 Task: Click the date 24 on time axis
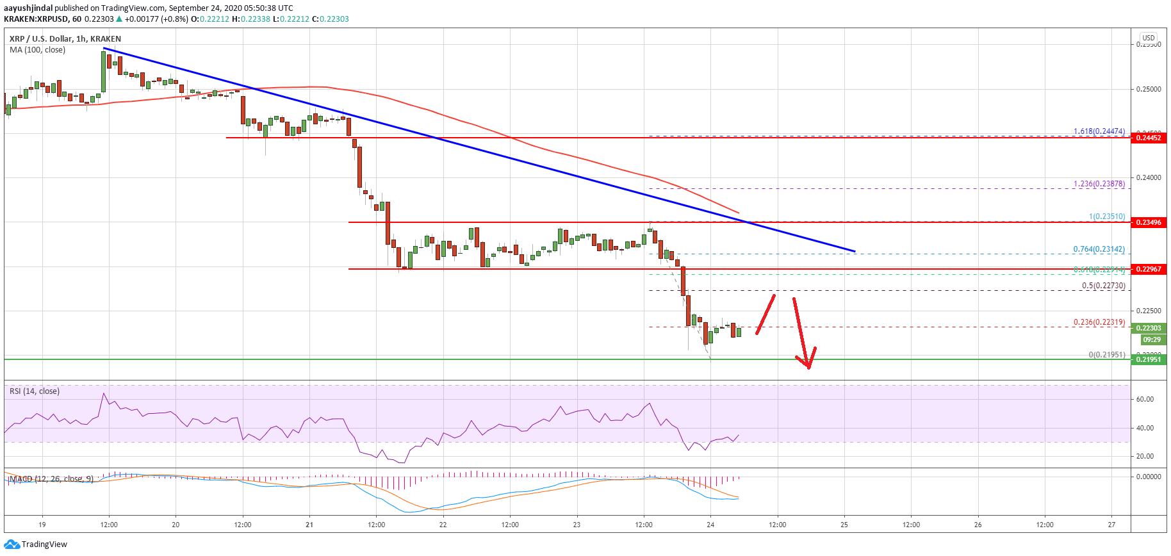pyautogui.click(x=710, y=525)
